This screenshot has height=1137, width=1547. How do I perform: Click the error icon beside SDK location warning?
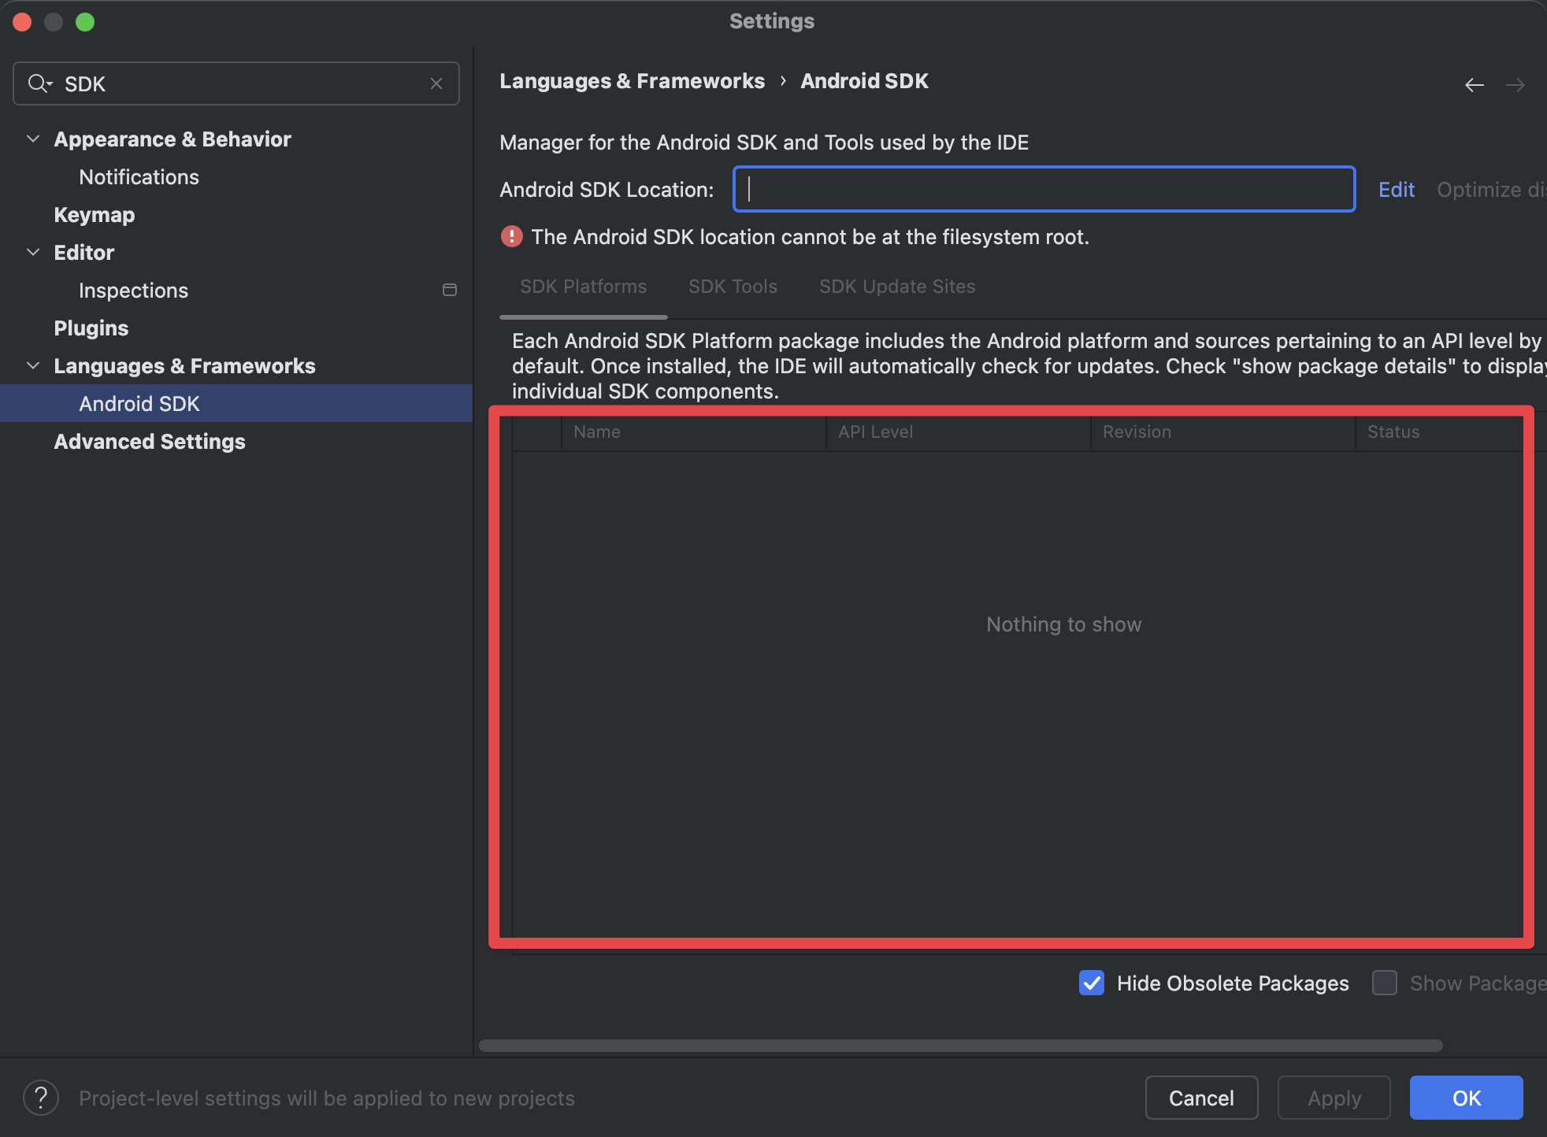coord(511,236)
